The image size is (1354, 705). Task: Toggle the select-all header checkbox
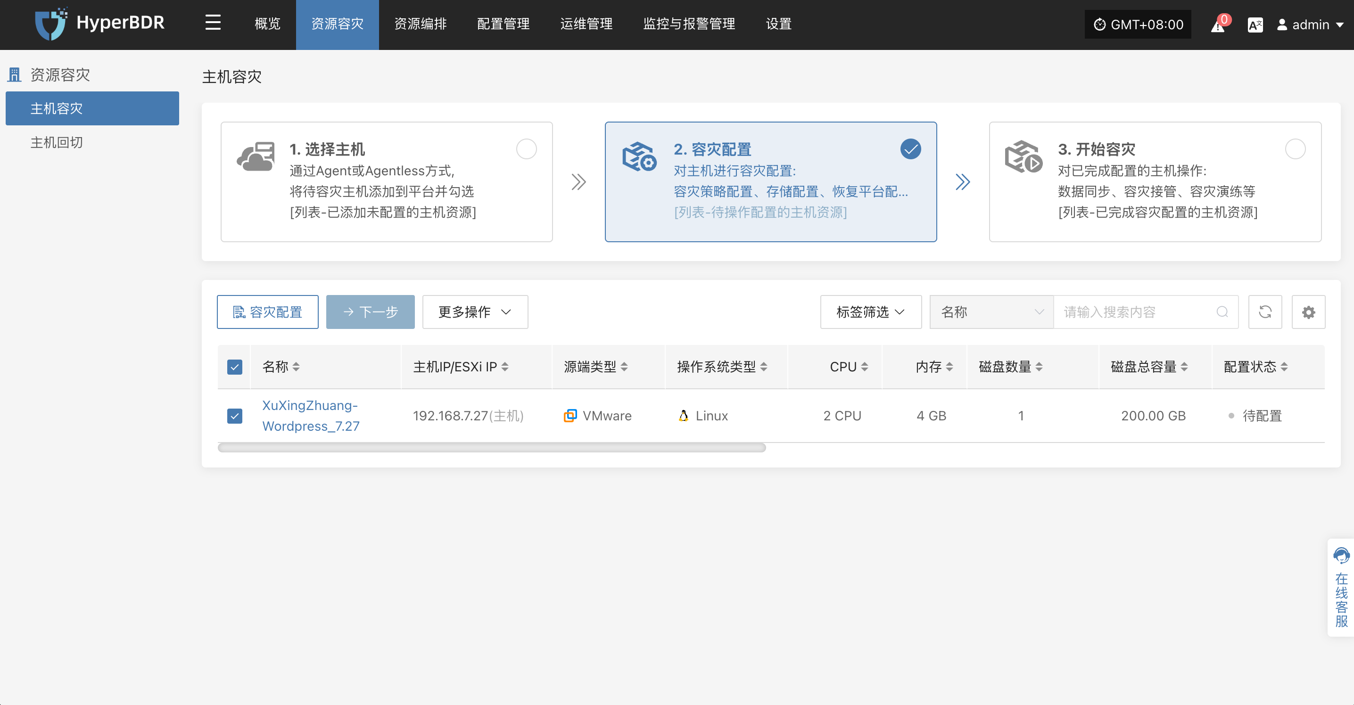pos(234,367)
